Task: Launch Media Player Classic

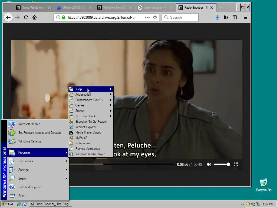Action: pos(91,132)
